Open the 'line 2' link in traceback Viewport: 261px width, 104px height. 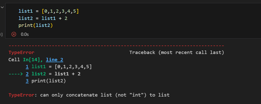pyautogui.click(x=55, y=60)
